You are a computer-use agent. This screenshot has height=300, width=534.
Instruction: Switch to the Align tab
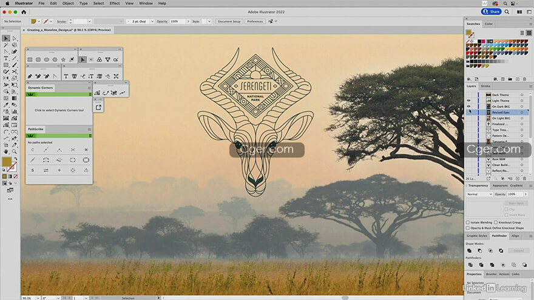pyautogui.click(x=515, y=236)
